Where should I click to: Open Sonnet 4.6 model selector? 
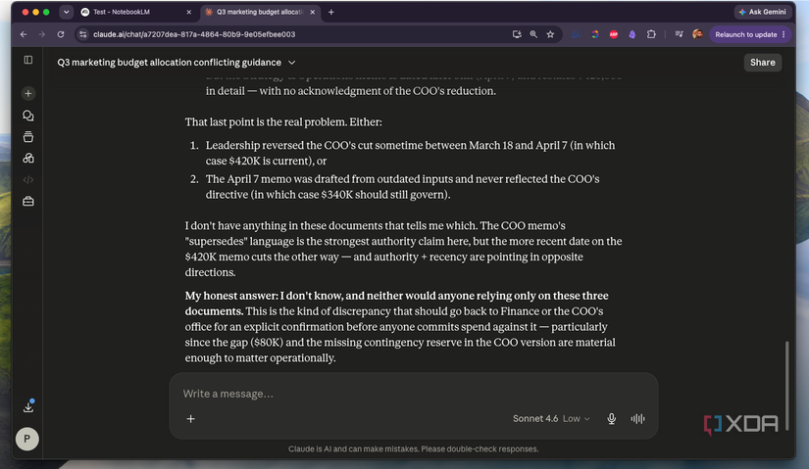pyautogui.click(x=551, y=419)
